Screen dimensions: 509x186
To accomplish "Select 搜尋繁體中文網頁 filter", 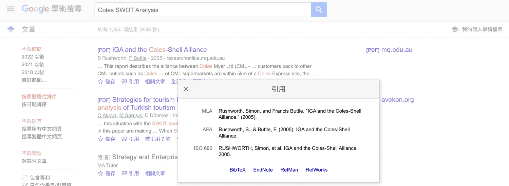I will (x=42, y=137).
